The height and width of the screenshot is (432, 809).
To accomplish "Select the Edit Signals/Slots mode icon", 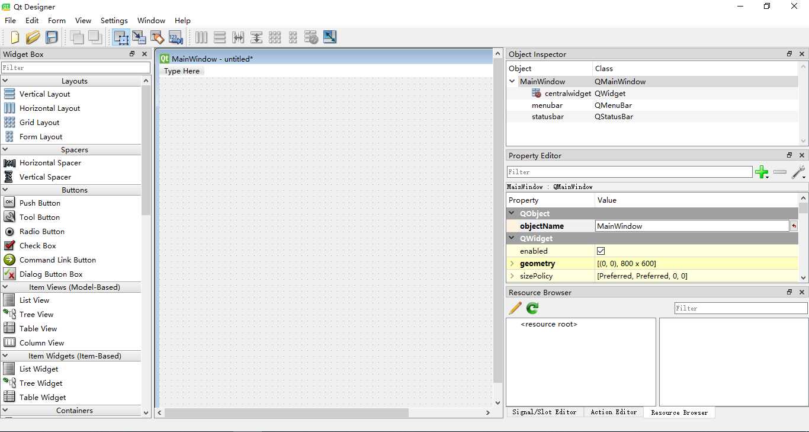I will click(x=139, y=37).
